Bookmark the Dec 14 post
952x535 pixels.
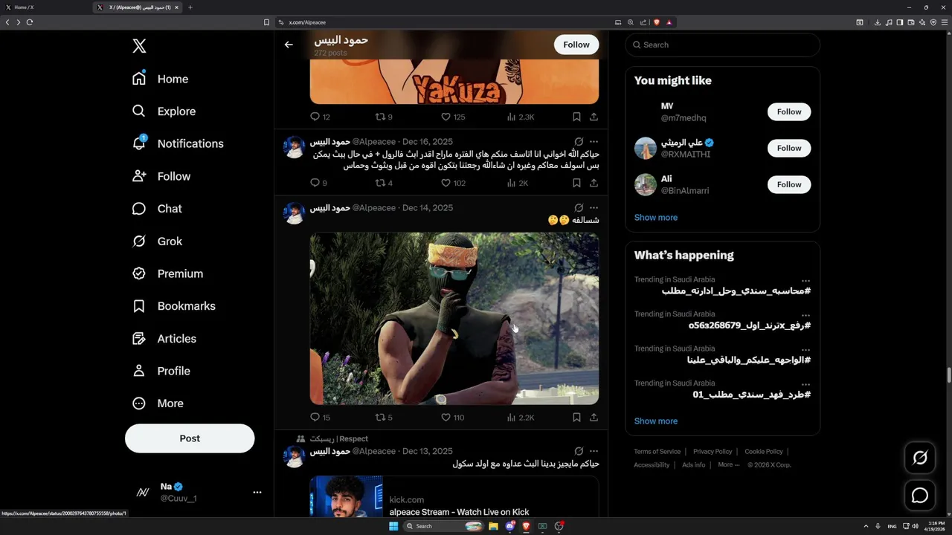[576, 418]
